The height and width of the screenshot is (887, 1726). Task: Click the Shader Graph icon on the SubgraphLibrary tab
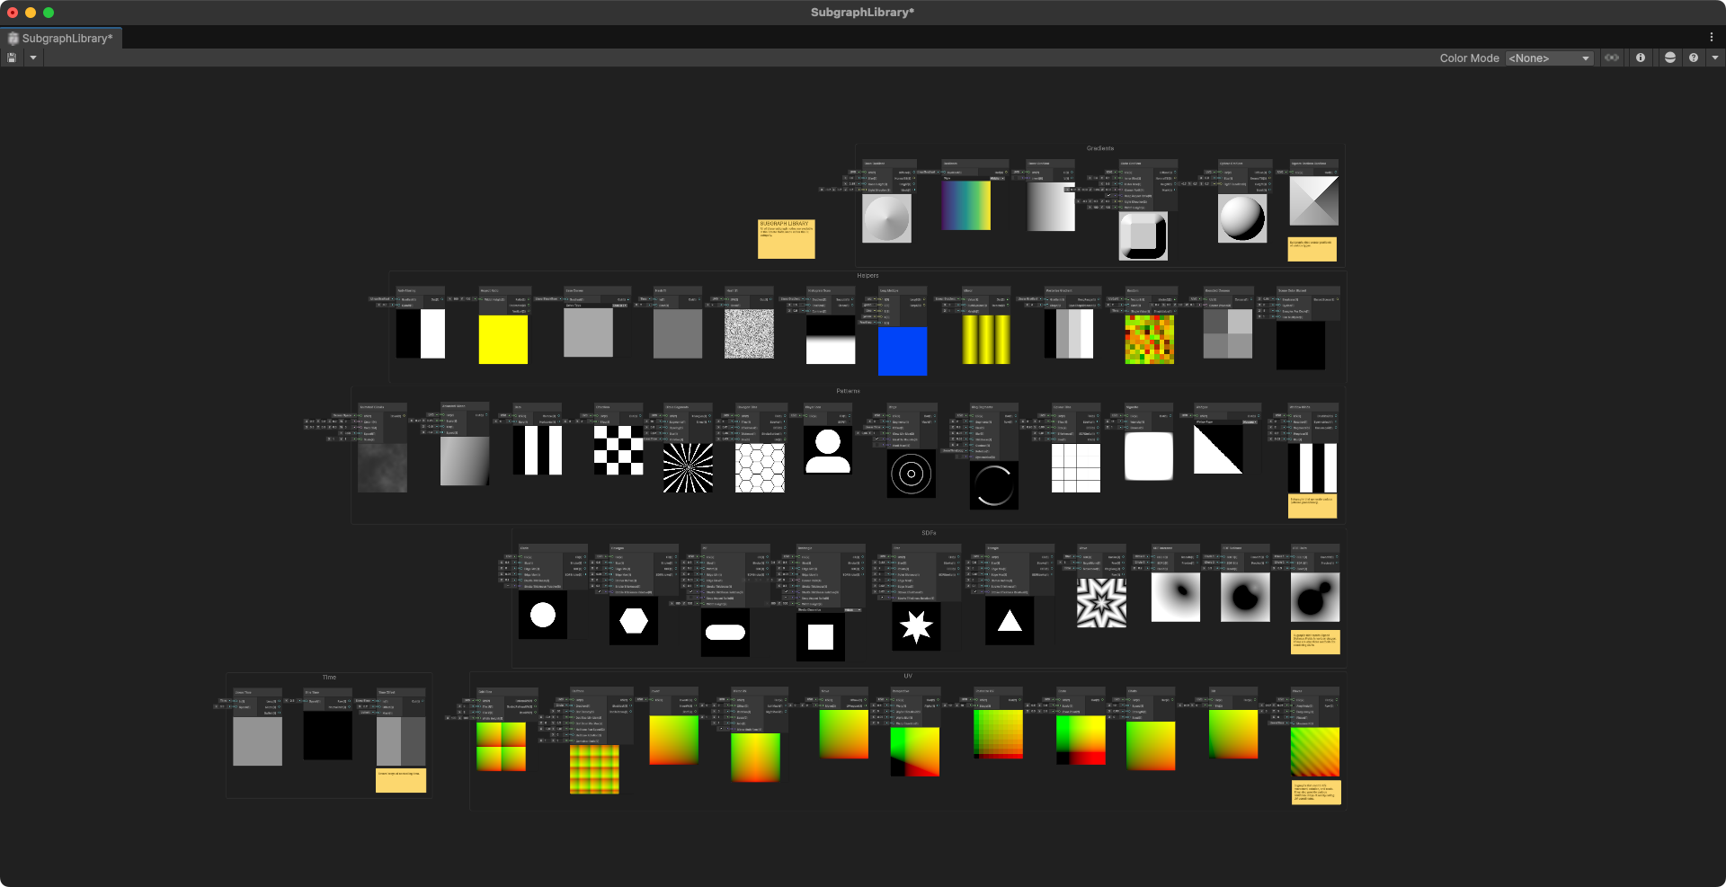[13, 39]
